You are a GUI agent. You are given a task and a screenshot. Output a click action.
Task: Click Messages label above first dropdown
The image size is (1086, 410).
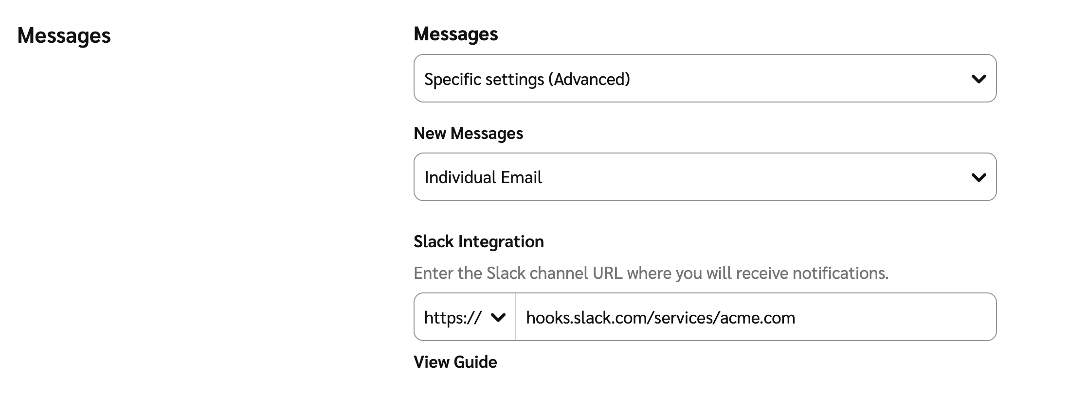click(x=455, y=34)
